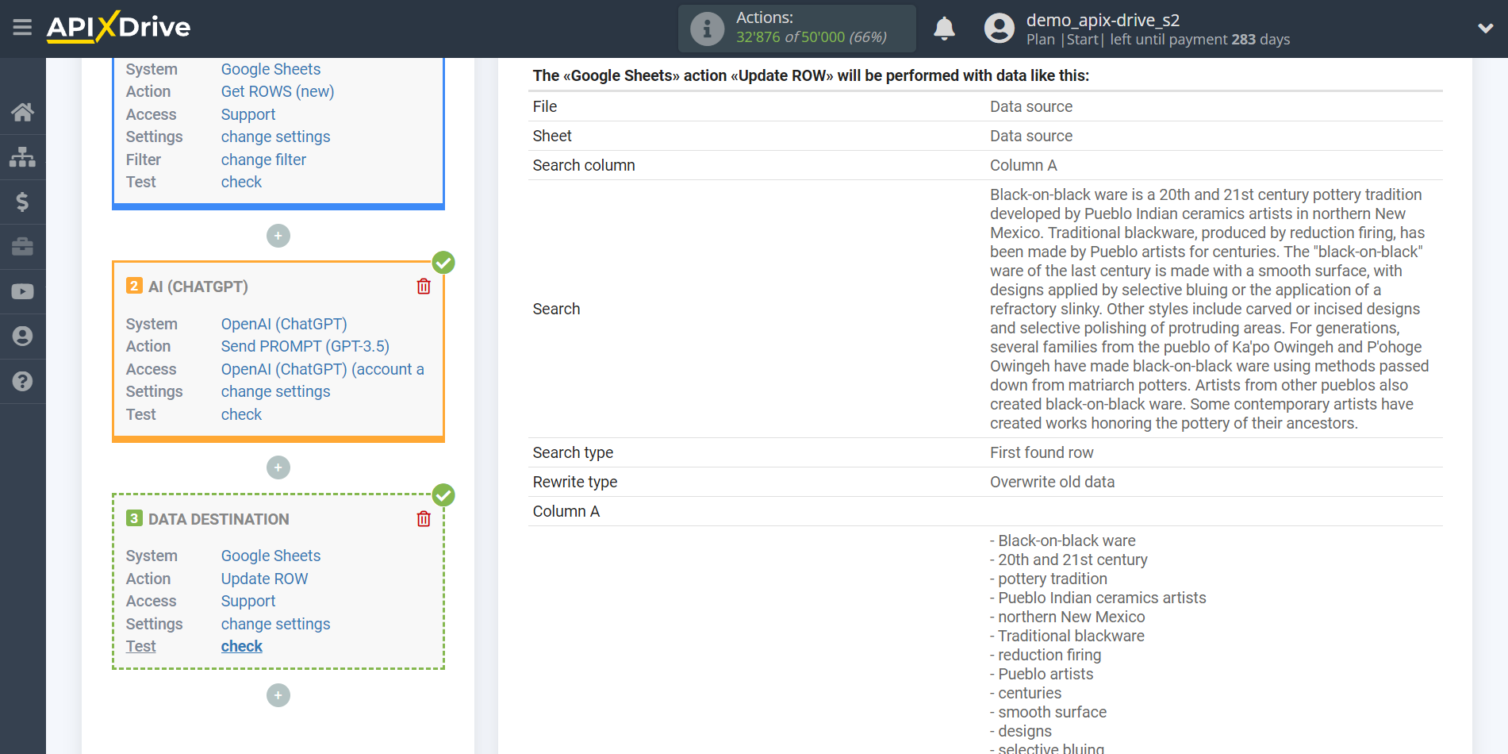The width and height of the screenshot is (1508, 754).
Task: Click the Sheet 'Data source' value
Action: coord(1031,136)
